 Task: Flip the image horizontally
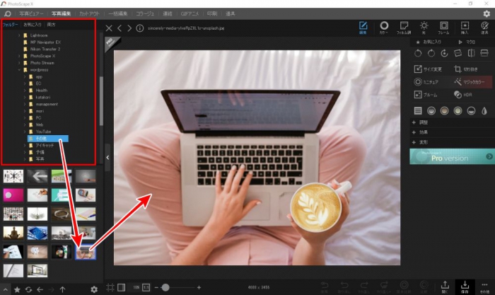tap(471, 53)
